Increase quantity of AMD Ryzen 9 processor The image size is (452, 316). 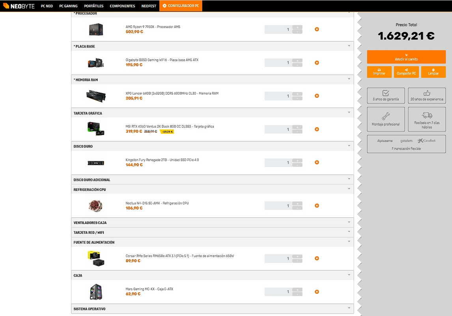pyautogui.click(x=297, y=27)
